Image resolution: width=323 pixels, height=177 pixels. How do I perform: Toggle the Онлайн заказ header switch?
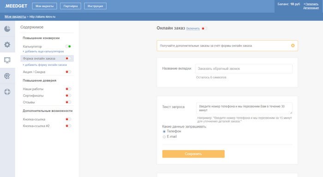click(x=204, y=29)
